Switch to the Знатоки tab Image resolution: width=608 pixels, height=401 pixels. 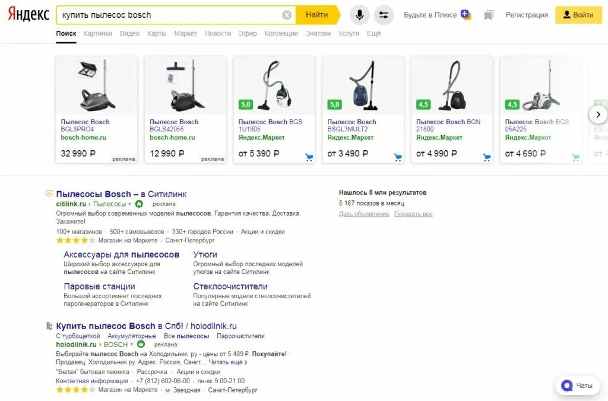pyautogui.click(x=318, y=33)
